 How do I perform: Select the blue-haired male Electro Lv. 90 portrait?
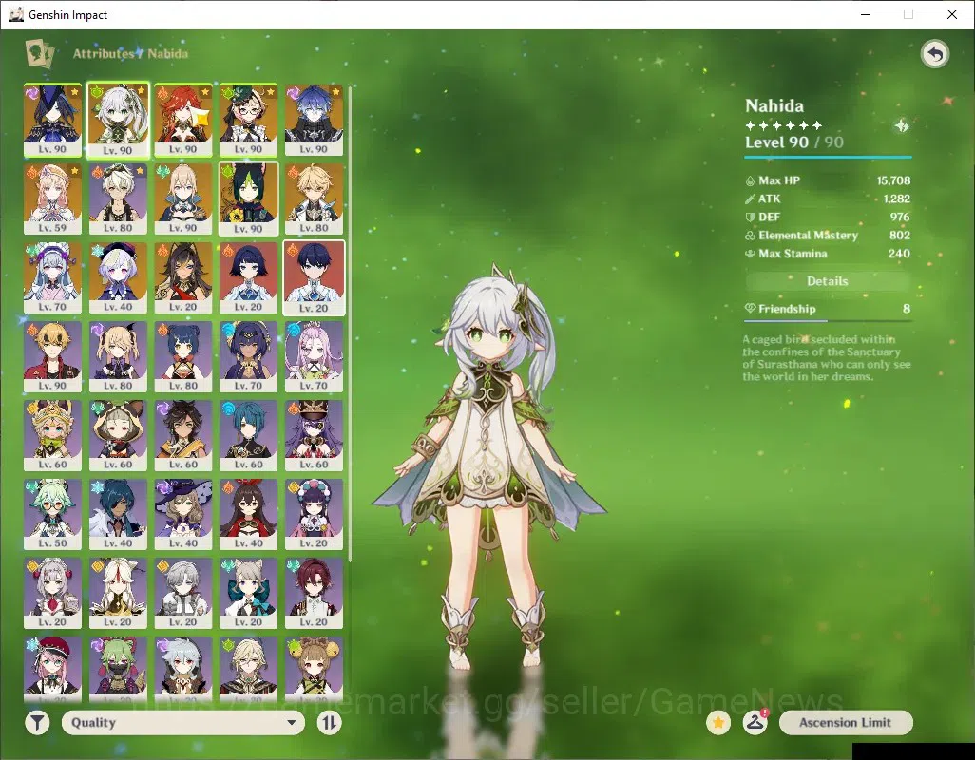[x=314, y=120]
